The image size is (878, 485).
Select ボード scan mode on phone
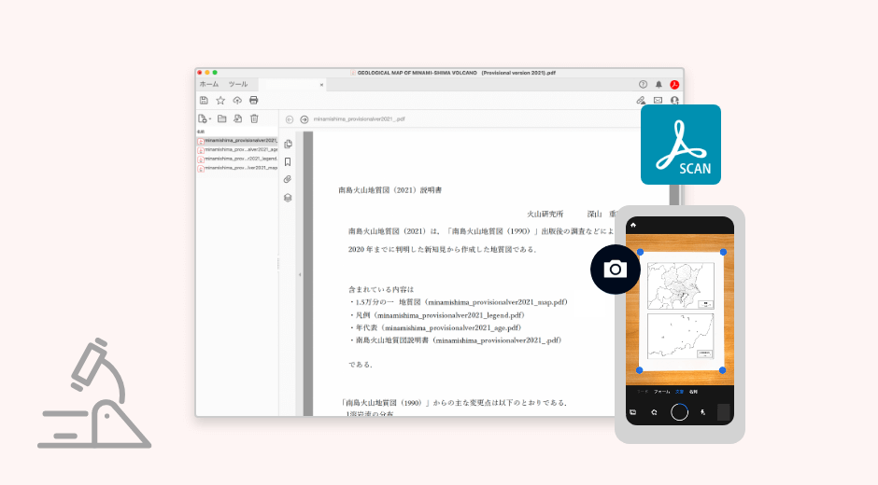643,392
